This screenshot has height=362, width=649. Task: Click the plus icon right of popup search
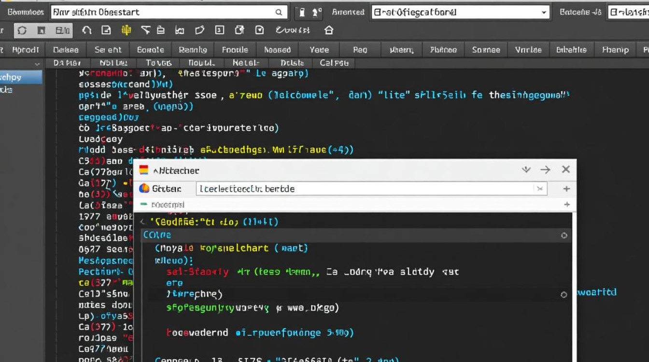coord(566,189)
